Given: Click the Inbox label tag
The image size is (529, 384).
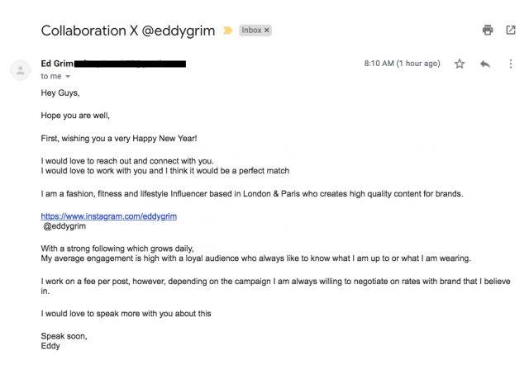Looking at the screenshot, I should [x=251, y=31].
